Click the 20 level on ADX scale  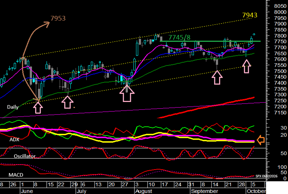(284, 135)
